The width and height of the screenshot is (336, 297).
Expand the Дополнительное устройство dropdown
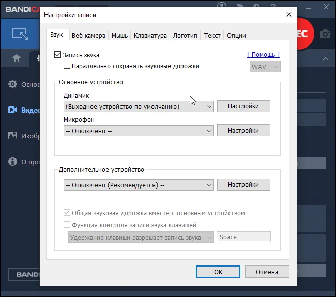click(139, 185)
